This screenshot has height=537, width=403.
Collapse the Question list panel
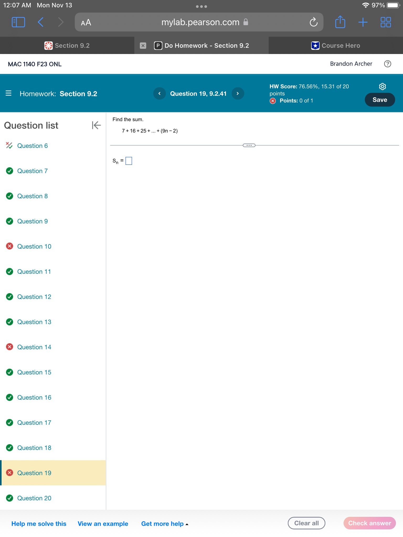(96, 125)
